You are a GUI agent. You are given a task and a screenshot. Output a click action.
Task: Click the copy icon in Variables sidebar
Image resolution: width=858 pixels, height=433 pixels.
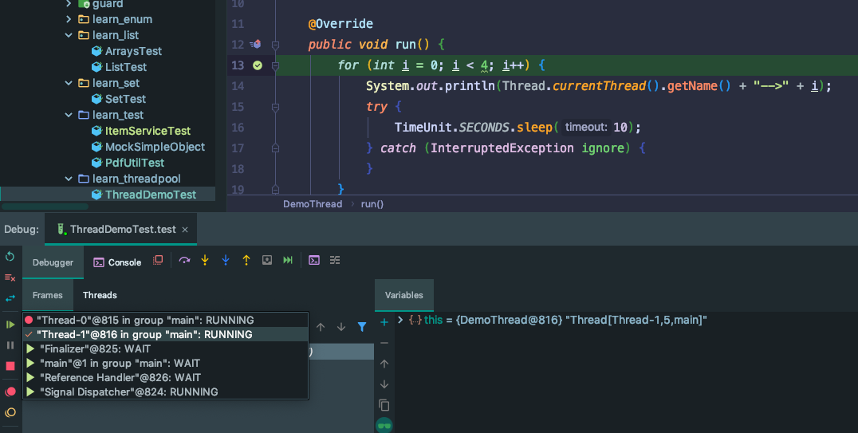[x=384, y=405]
